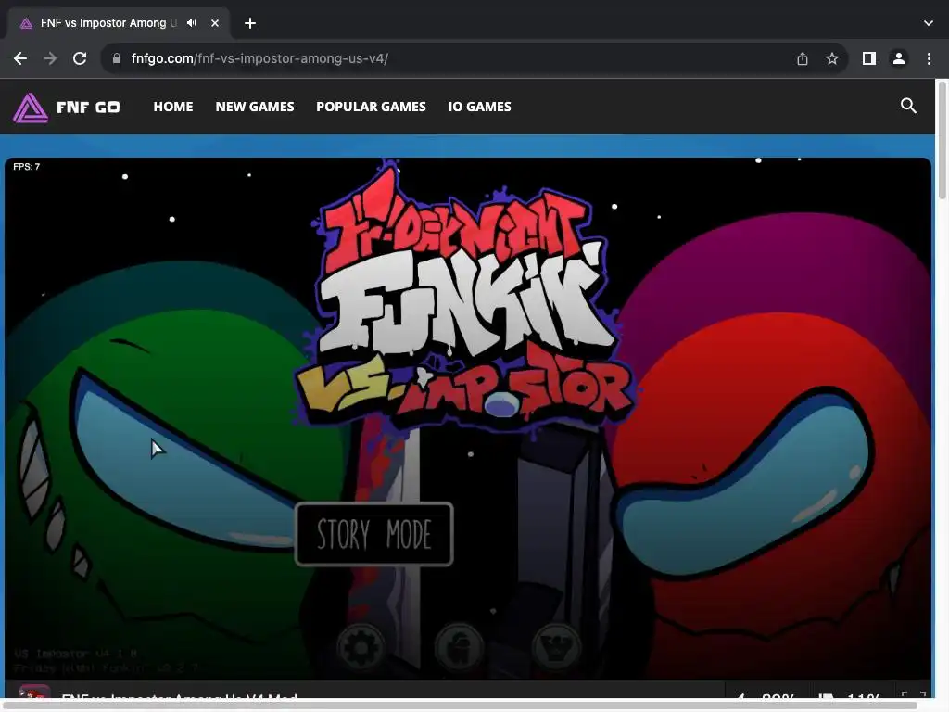949x712 pixels.
Task: Open the NEW GAMES menu item
Action: click(x=255, y=107)
